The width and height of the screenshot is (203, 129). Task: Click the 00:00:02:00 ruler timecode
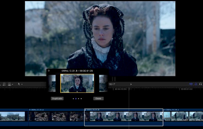tap(121, 89)
